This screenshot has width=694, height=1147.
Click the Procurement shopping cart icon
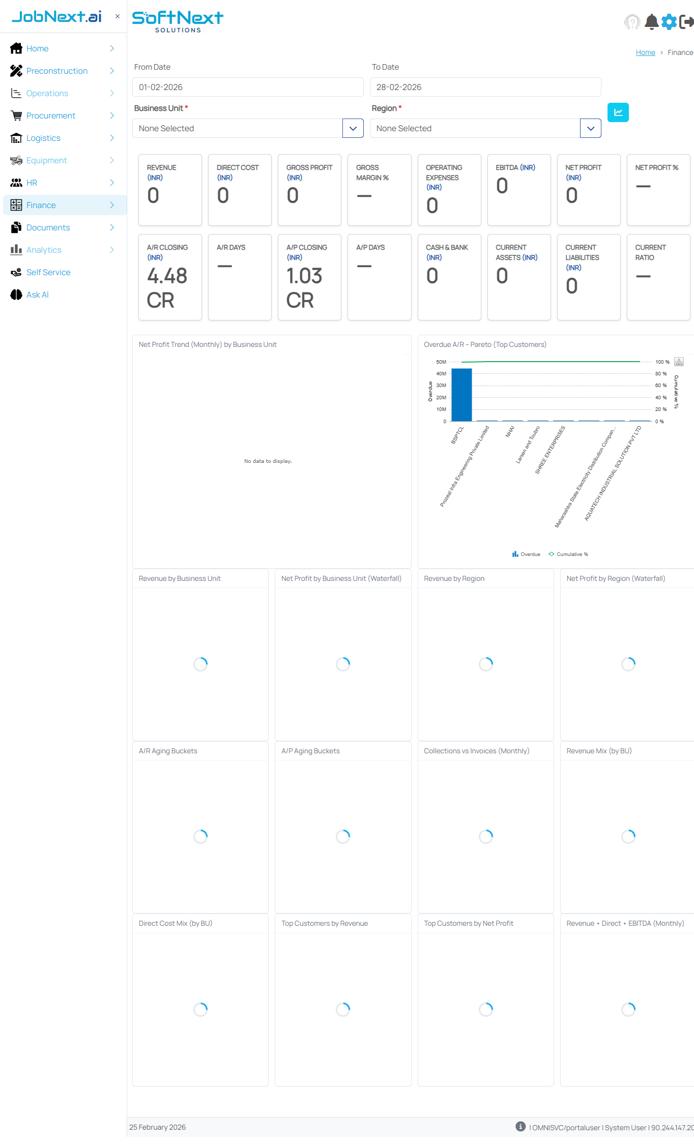pyautogui.click(x=16, y=115)
